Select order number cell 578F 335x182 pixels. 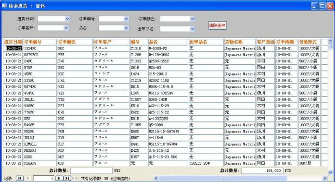click(40, 68)
